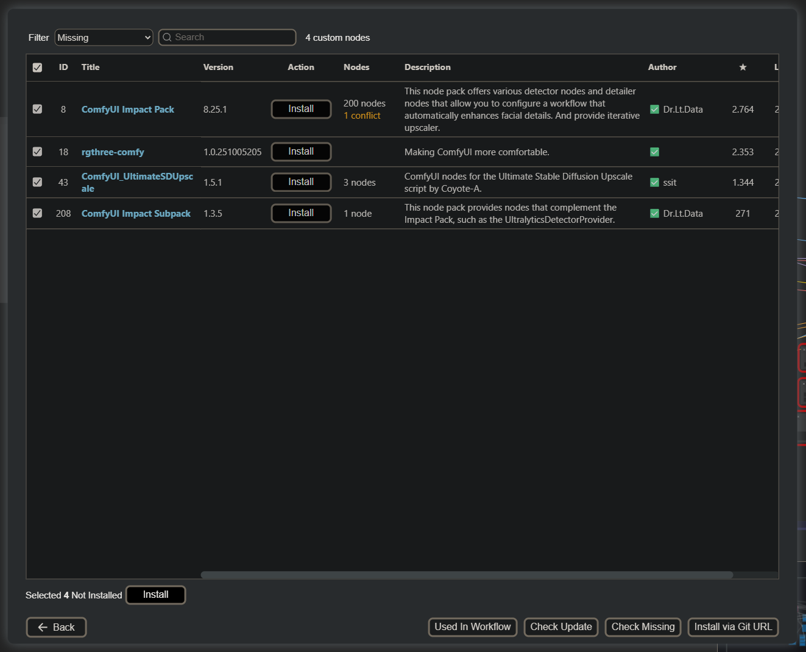The height and width of the screenshot is (652, 806).
Task: Open the ComfyUI Impact Subpack page link
Action: (136, 213)
